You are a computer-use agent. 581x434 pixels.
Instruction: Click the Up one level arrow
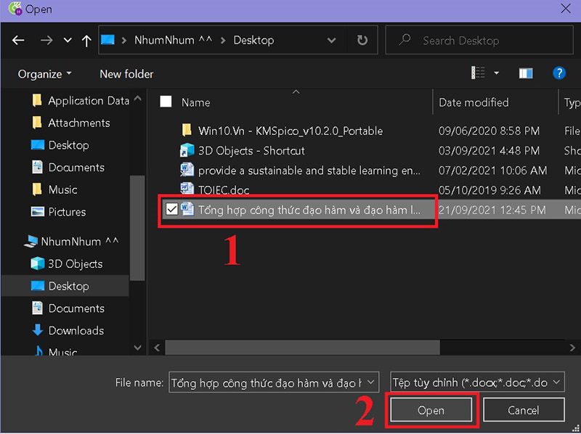(86, 41)
